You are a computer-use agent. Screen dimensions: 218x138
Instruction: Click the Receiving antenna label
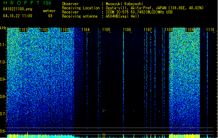coord(80,16)
